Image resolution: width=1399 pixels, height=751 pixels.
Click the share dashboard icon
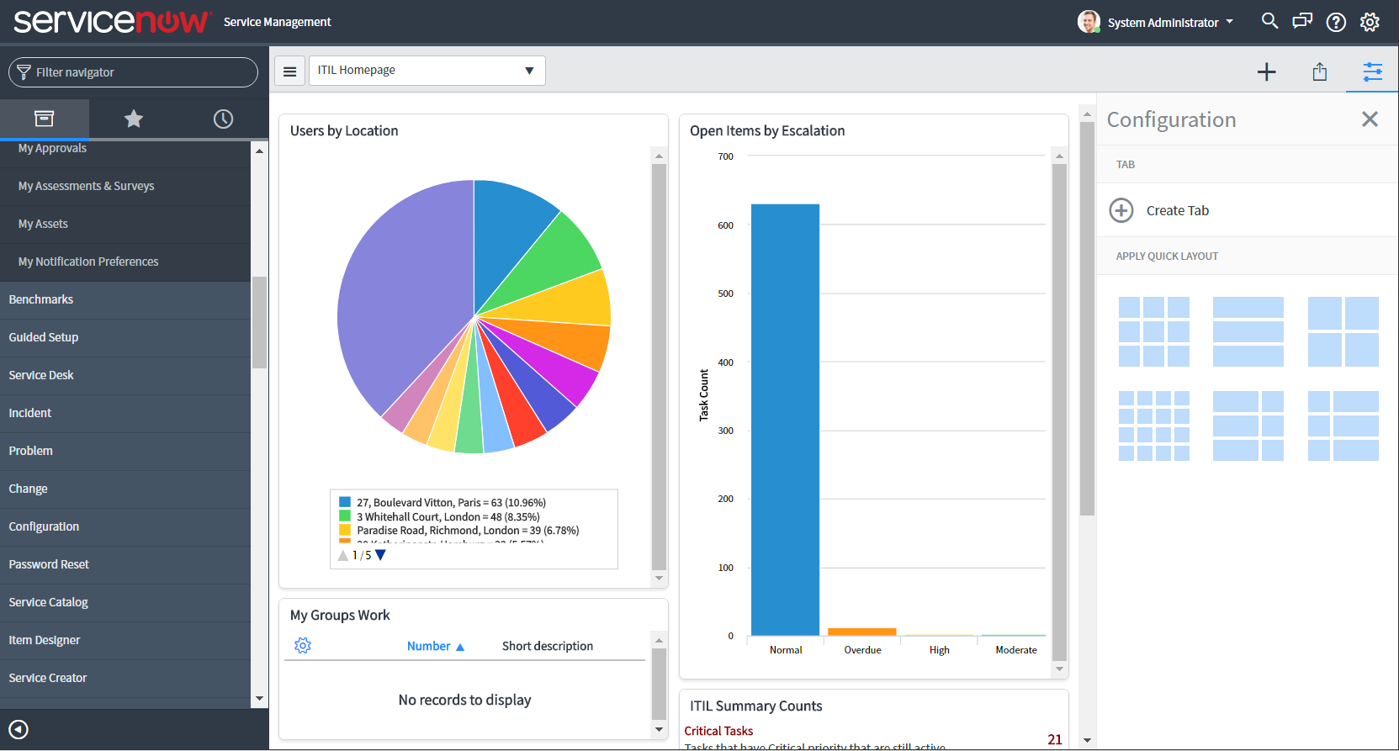pyautogui.click(x=1320, y=71)
